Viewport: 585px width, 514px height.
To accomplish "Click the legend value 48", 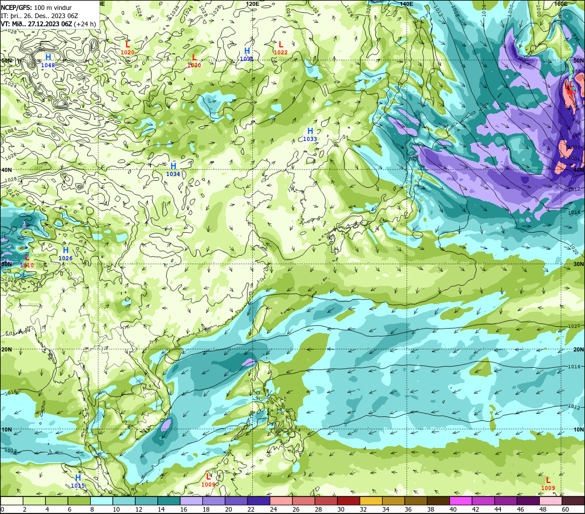I will (x=543, y=509).
